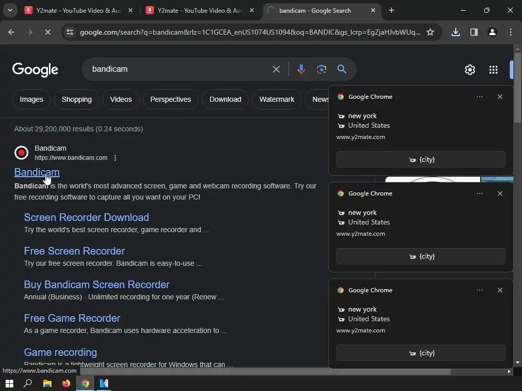
Task: Open the Google apps grid
Action: [493, 70]
